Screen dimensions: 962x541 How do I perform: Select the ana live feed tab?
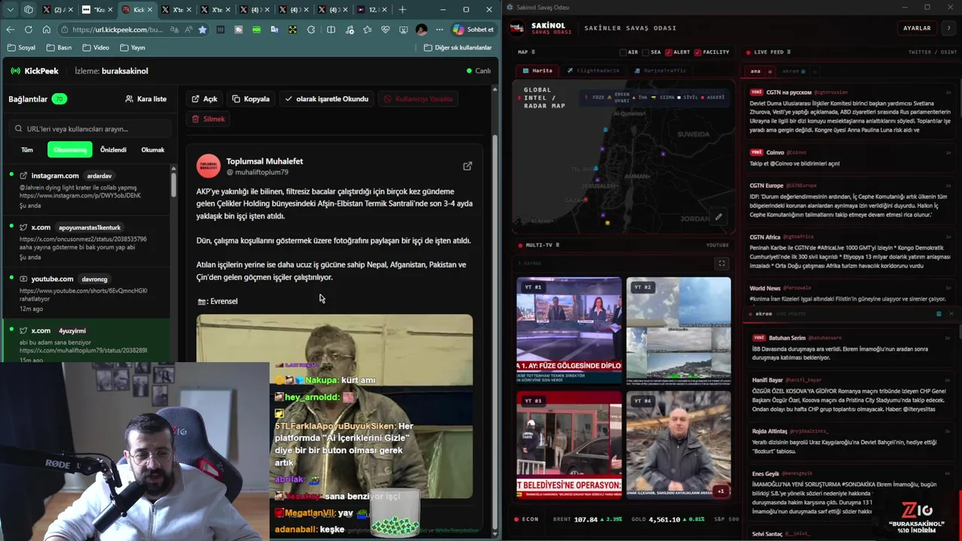coord(755,71)
